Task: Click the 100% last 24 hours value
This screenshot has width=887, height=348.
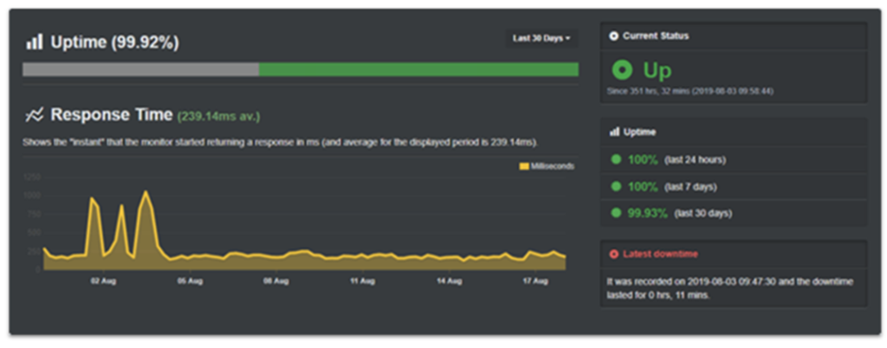Action: click(x=643, y=160)
